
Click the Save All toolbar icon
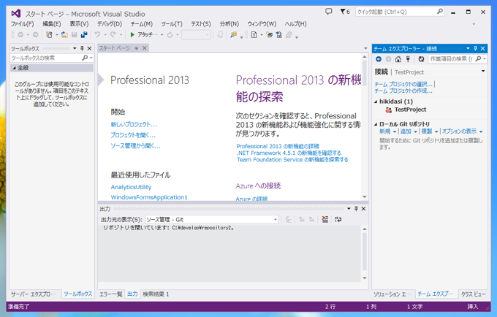pos(84,35)
